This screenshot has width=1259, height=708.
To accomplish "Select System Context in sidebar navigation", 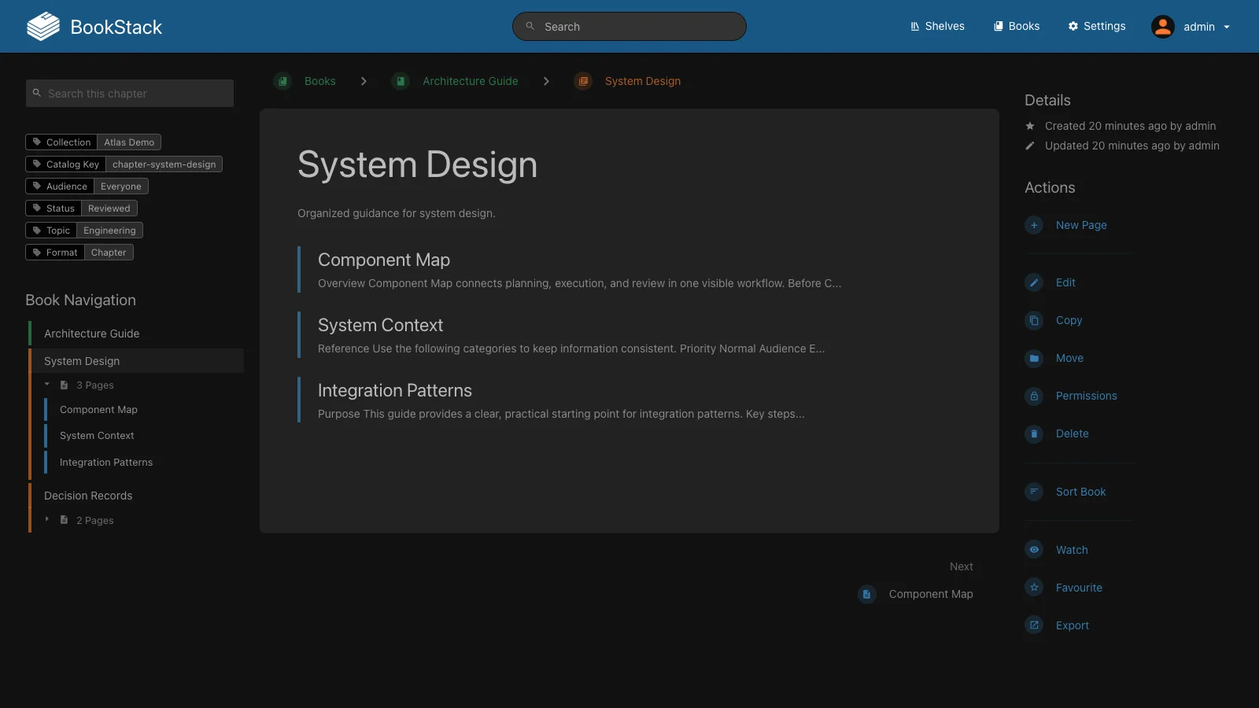I will (x=97, y=436).
